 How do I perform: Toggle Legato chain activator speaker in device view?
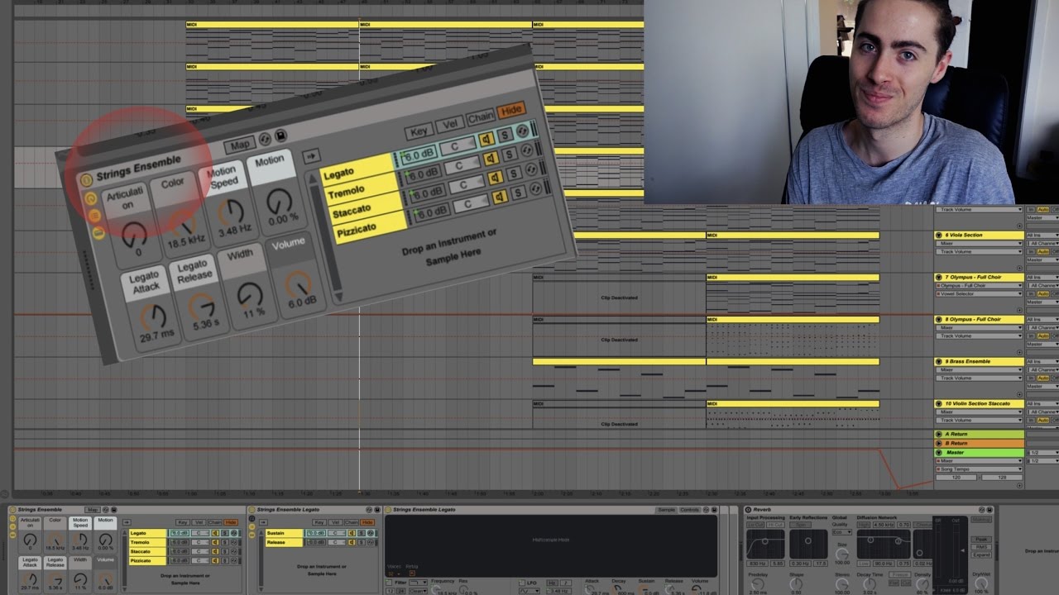pyautogui.click(x=215, y=533)
